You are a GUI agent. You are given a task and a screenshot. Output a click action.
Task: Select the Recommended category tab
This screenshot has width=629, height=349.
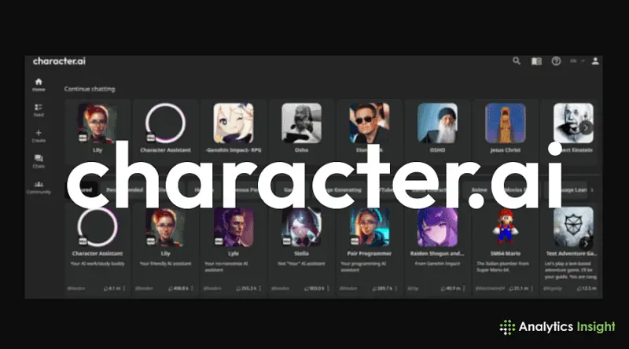pyautogui.click(x=125, y=189)
